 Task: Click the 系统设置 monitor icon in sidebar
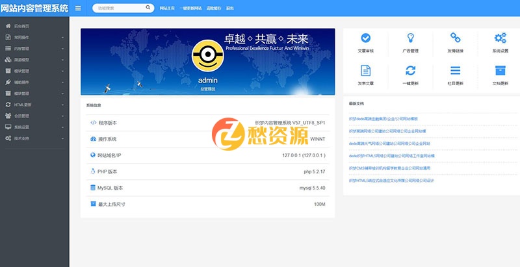coord(8,127)
